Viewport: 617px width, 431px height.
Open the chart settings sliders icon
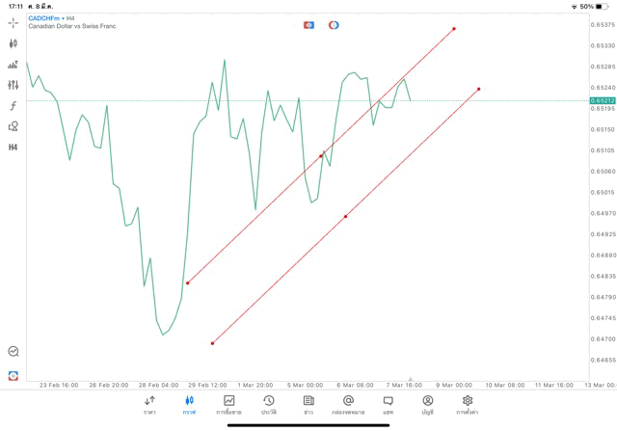13,86
